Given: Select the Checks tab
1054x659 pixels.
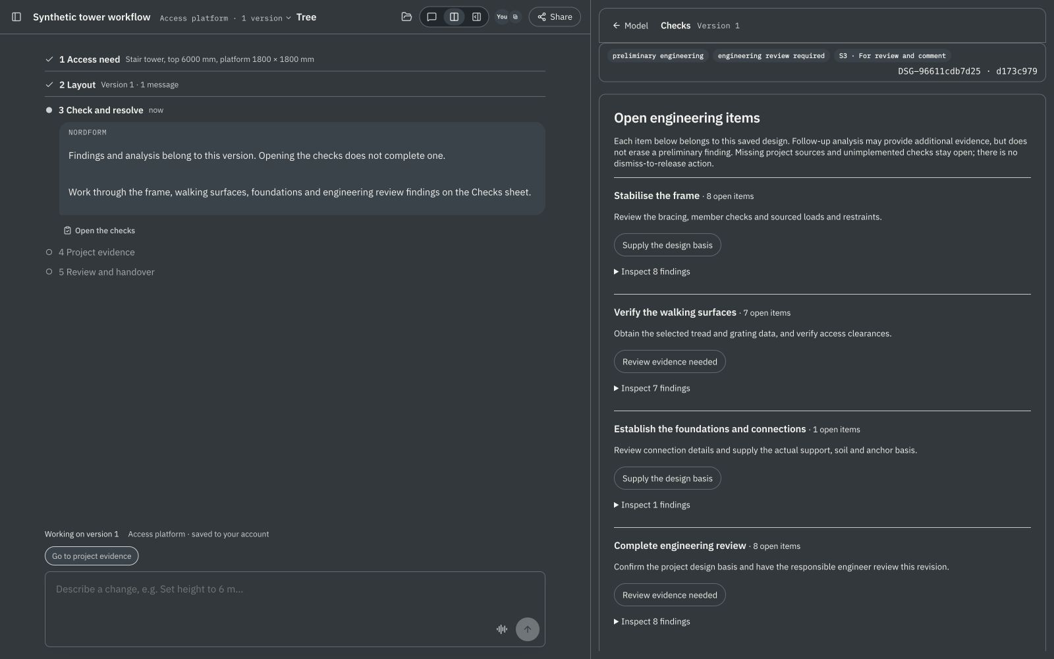Looking at the screenshot, I should point(675,26).
